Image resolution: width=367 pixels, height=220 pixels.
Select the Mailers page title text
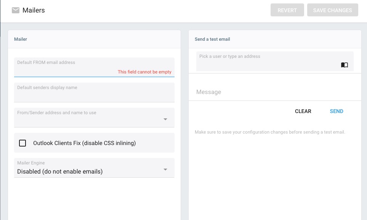point(34,10)
